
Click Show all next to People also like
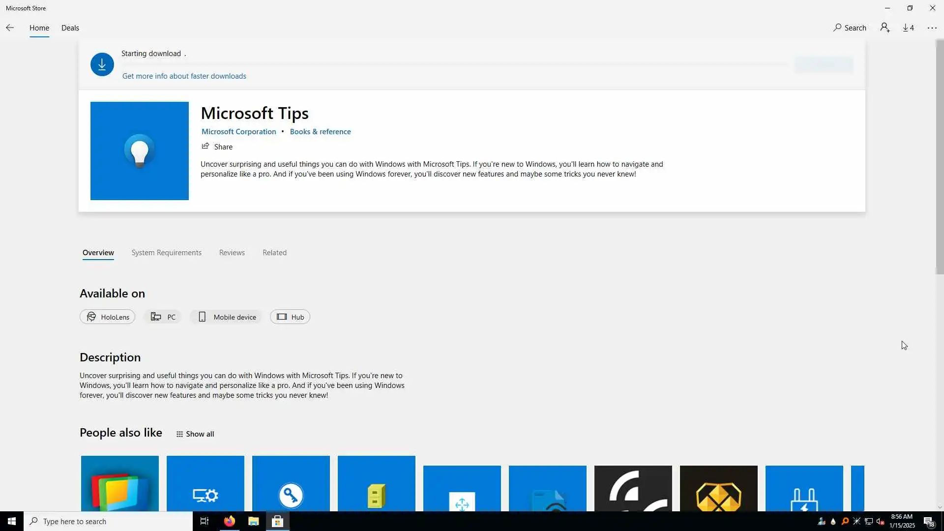(195, 434)
